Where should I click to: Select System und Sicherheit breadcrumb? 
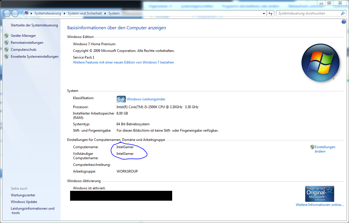tap(85, 13)
